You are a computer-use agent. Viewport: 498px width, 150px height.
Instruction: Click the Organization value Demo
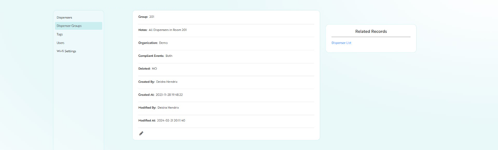click(163, 43)
